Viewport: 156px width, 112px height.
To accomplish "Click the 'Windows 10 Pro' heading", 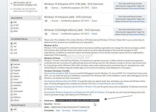I will click(x=51, y=45).
